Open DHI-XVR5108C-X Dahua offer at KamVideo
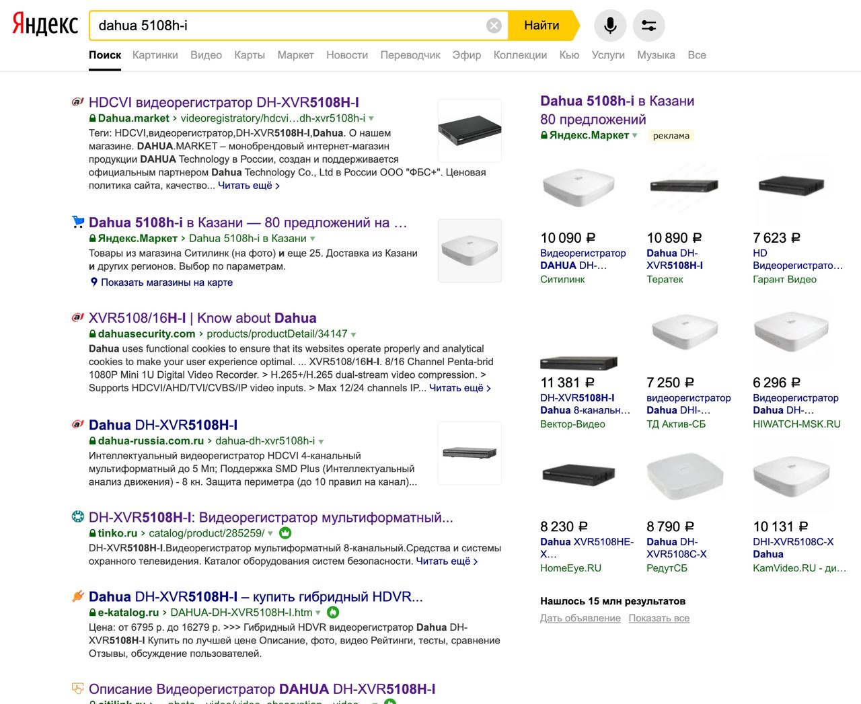The height and width of the screenshot is (704, 861). tap(793, 548)
